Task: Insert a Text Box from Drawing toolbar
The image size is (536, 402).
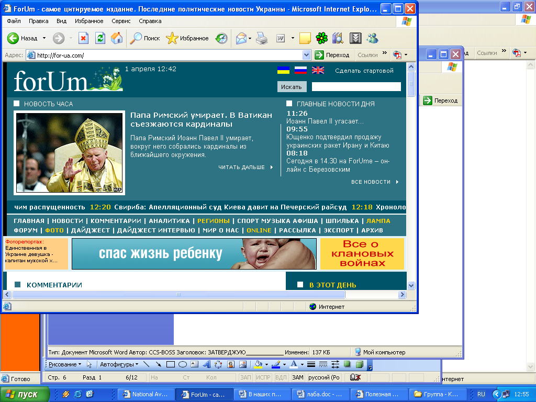Action: point(195,364)
